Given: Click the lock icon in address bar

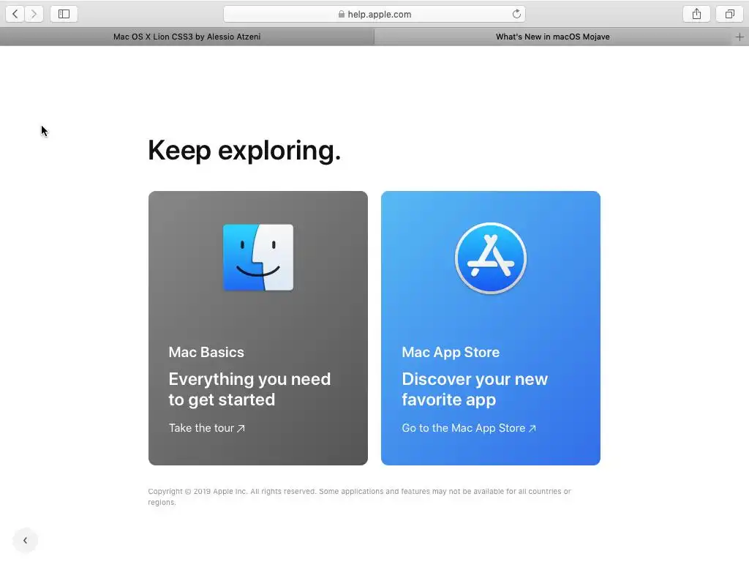Looking at the screenshot, I should pyautogui.click(x=341, y=15).
